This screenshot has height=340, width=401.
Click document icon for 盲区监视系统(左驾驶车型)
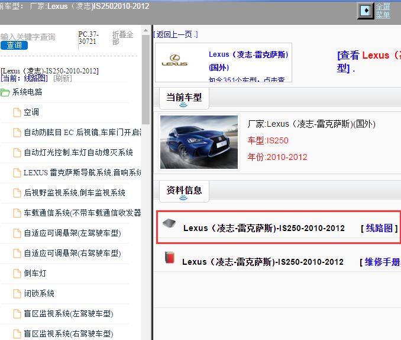17,313
